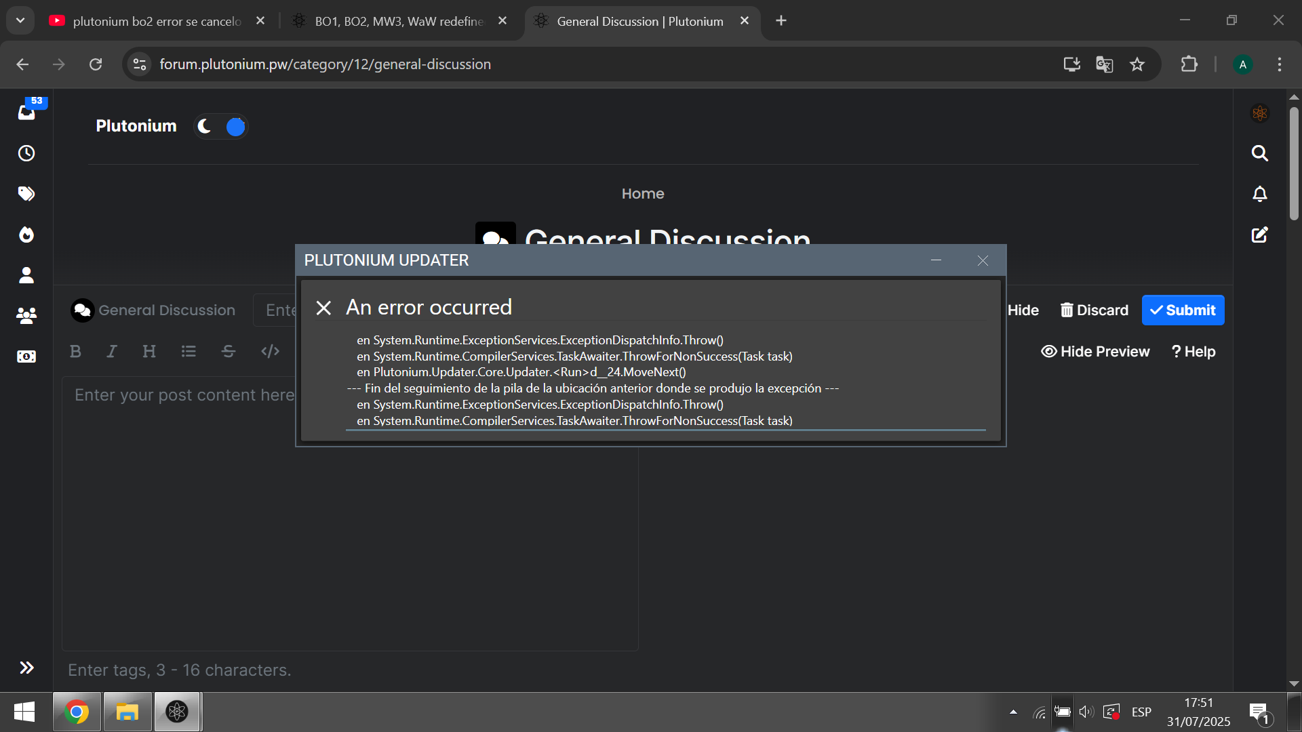Close the Plutonium Updater window
The height and width of the screenshot is (732, 1302).
coord(983,260)
